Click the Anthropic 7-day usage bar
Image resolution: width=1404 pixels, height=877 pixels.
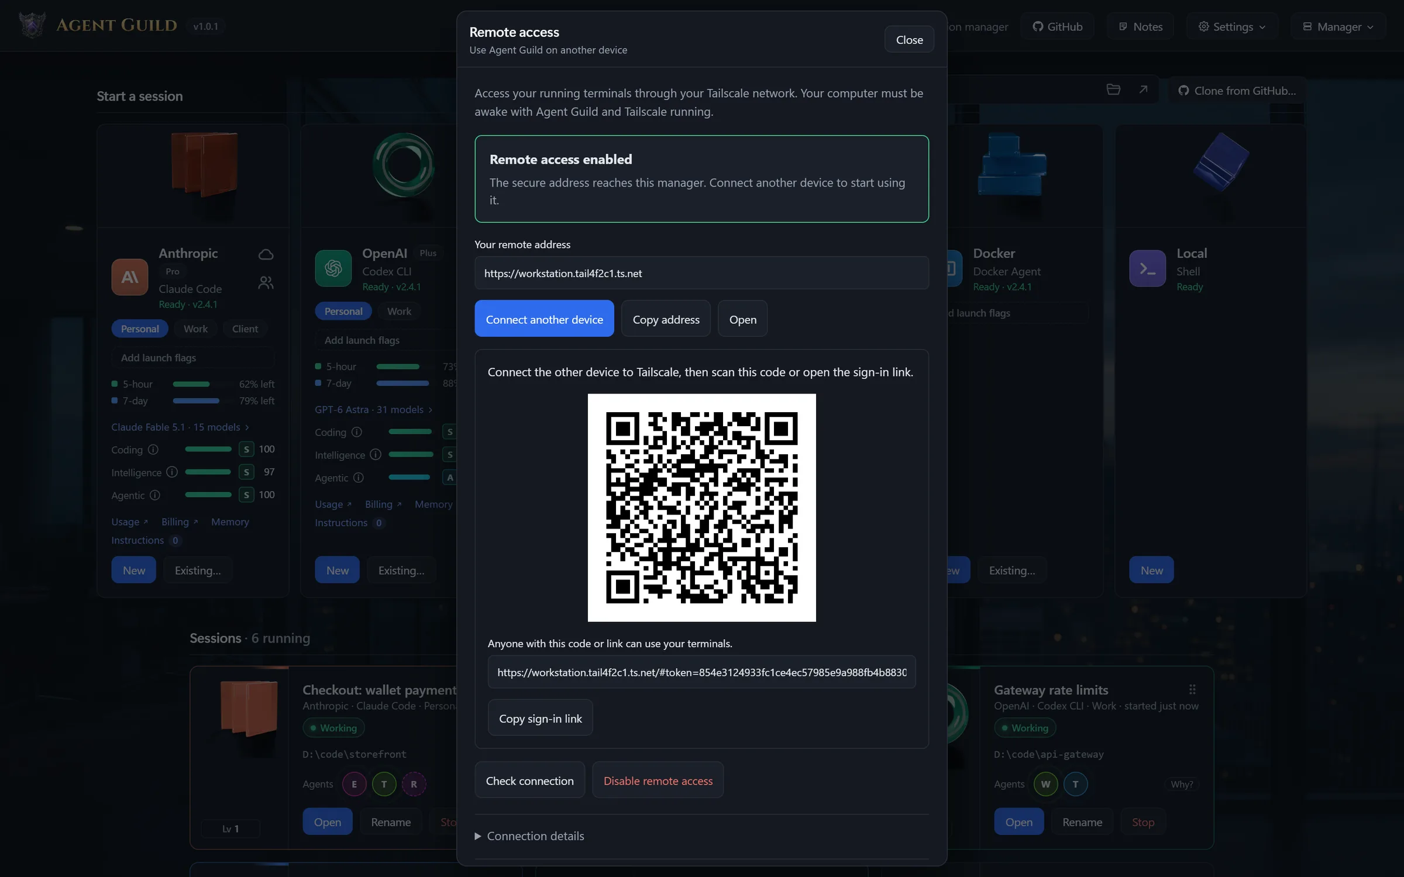202,400
